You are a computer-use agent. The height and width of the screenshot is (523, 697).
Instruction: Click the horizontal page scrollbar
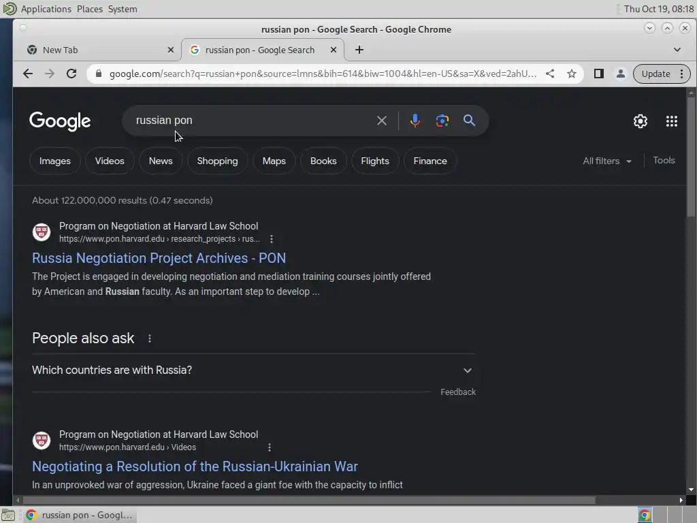(x=309, y=501)
